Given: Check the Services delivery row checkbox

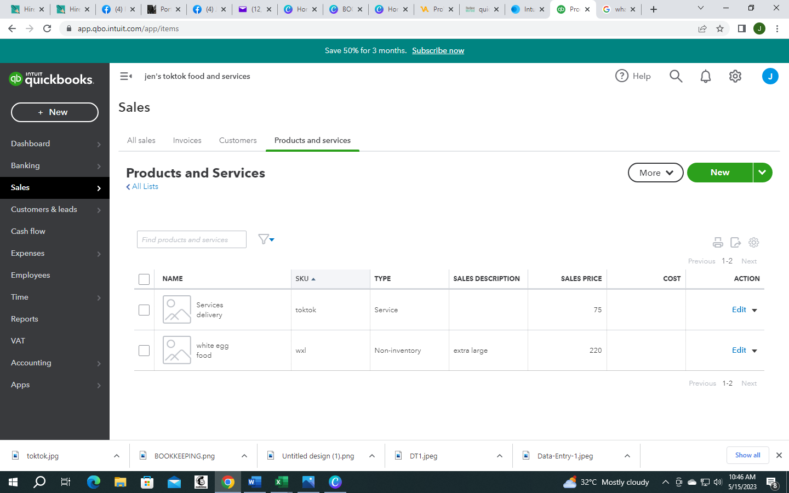Looking at the screenshot, I should point(144,310).
